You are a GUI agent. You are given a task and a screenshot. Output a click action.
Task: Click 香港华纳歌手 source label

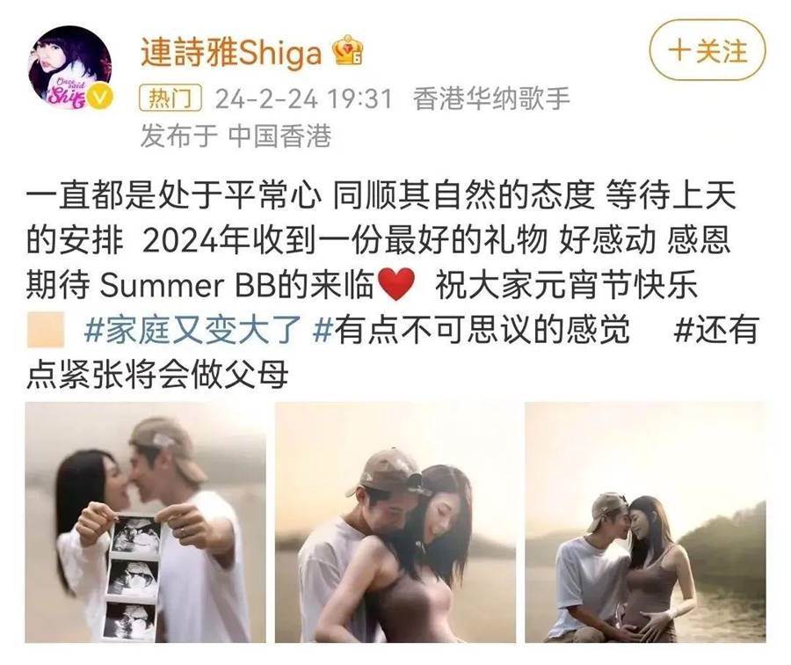[x=491, y=99]
